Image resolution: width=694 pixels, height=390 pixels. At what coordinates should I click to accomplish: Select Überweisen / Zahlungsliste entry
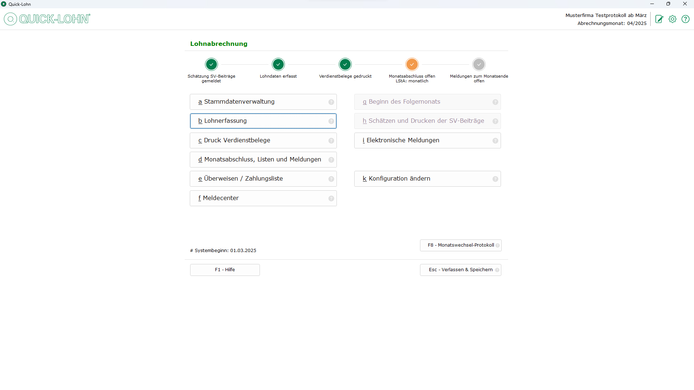[258, 179]
